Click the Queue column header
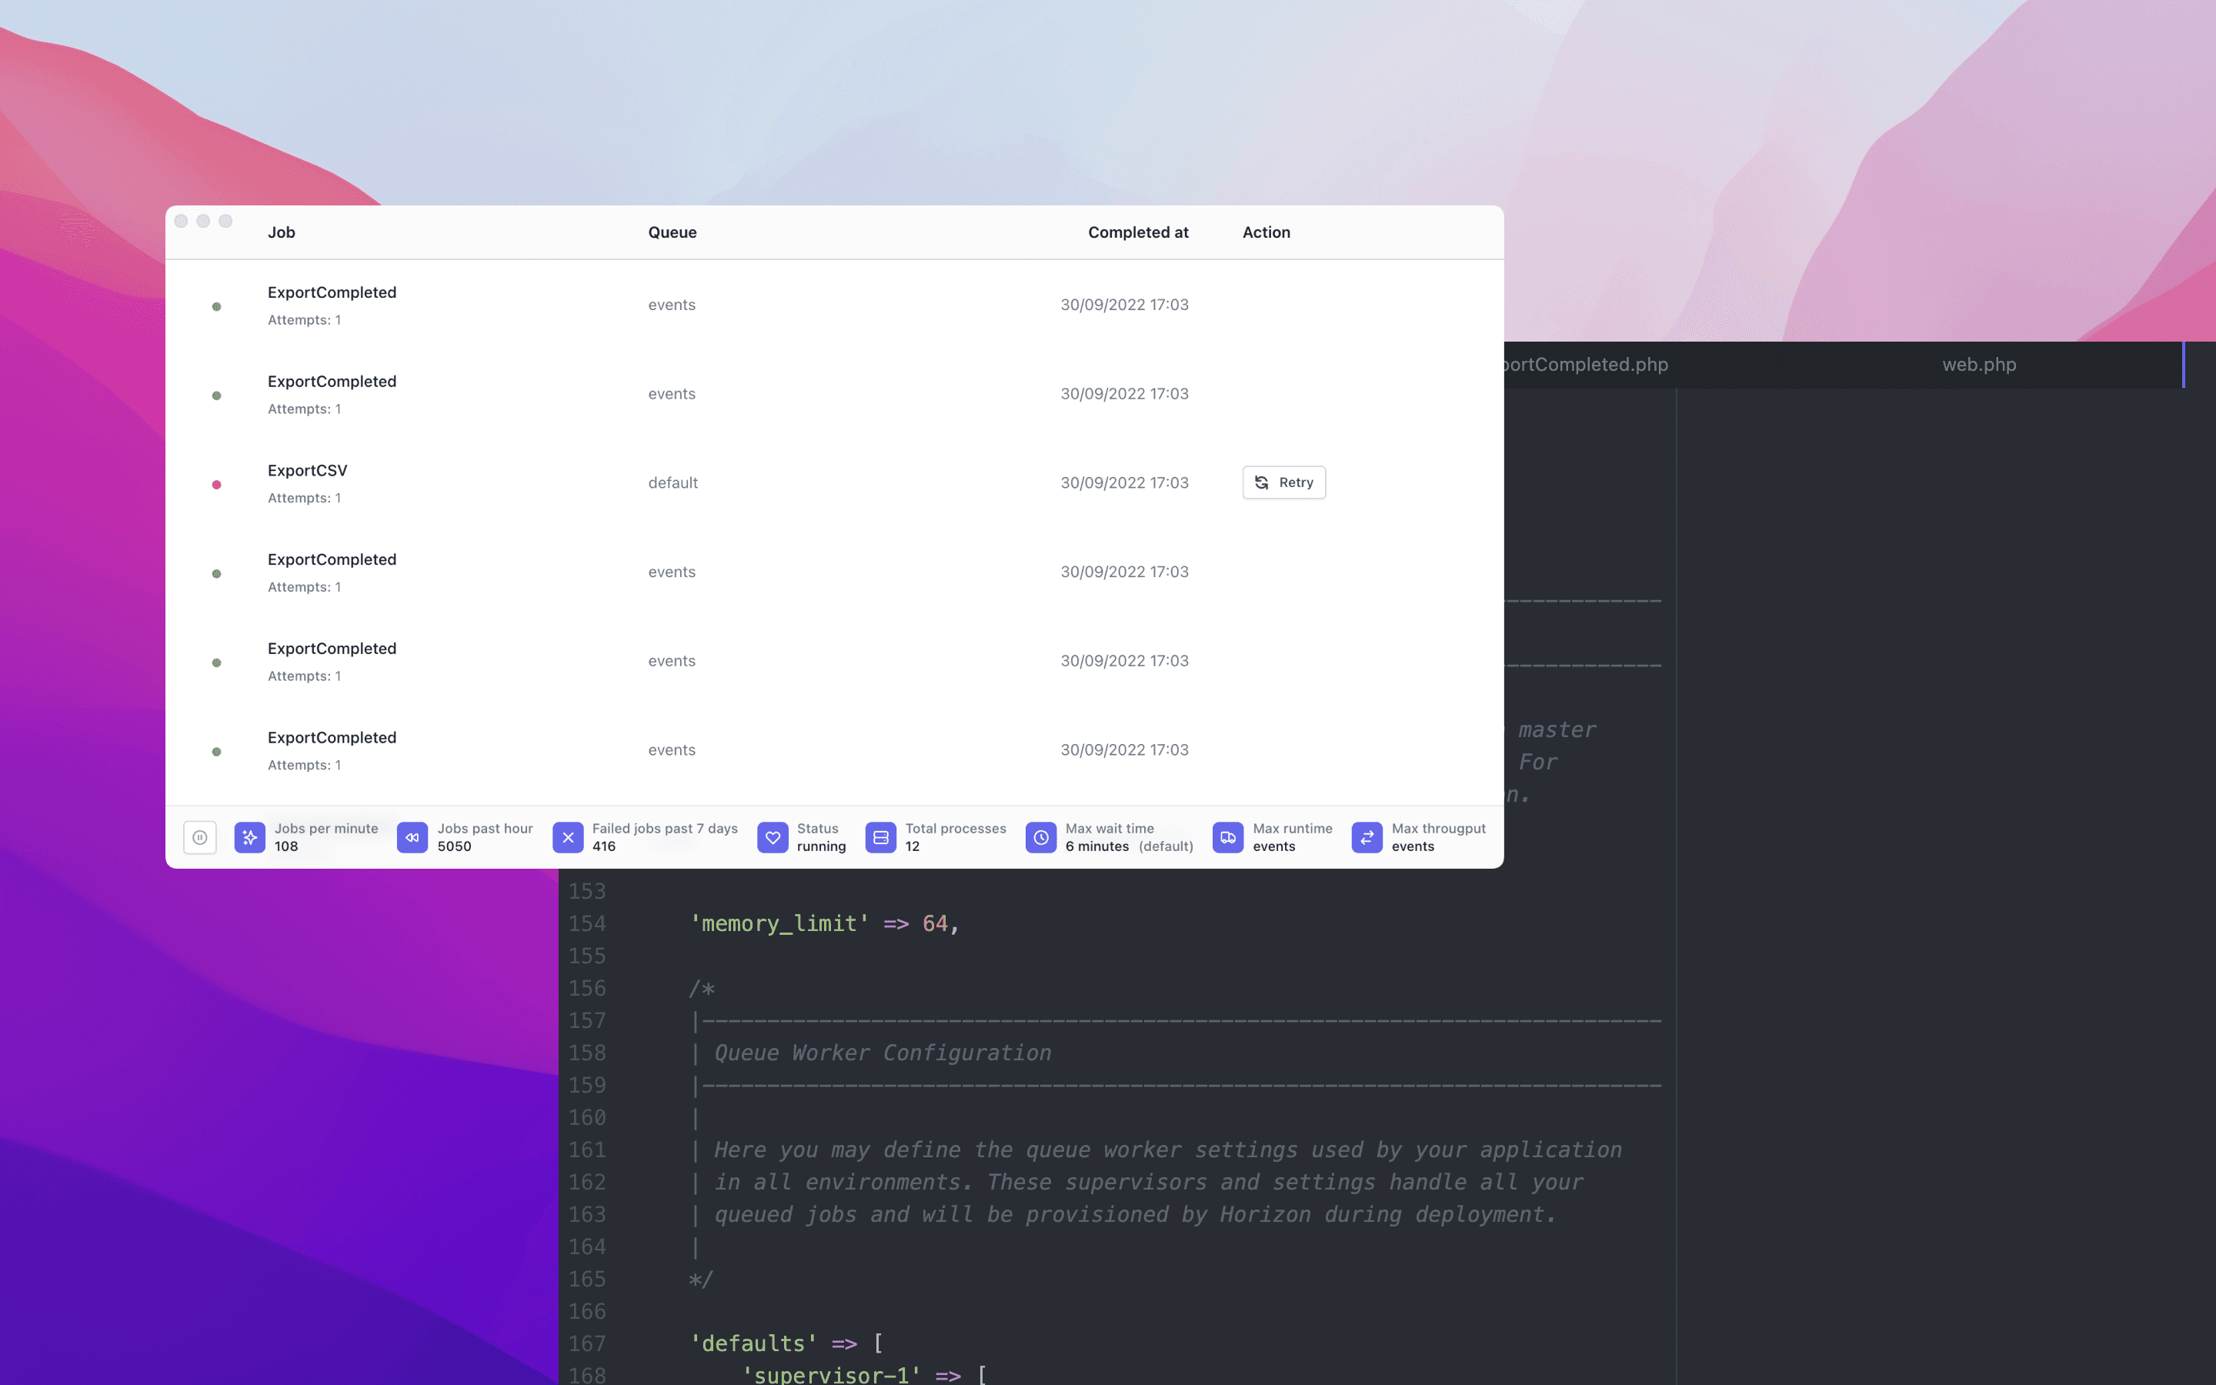The image size is (2216, 1385). click(x=672, y=232)
